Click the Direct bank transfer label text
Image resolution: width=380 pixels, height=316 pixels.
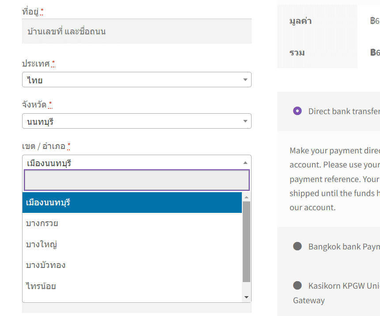point(343,111)
